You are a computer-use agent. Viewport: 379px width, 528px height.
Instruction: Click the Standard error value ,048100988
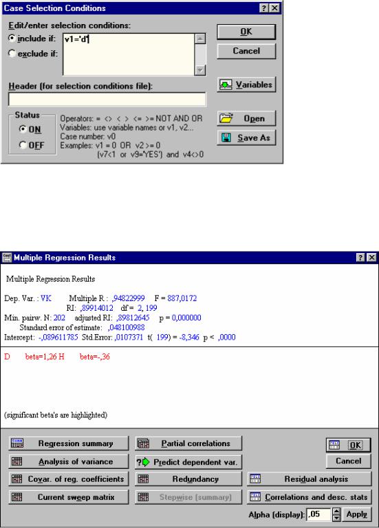point(127,328)
